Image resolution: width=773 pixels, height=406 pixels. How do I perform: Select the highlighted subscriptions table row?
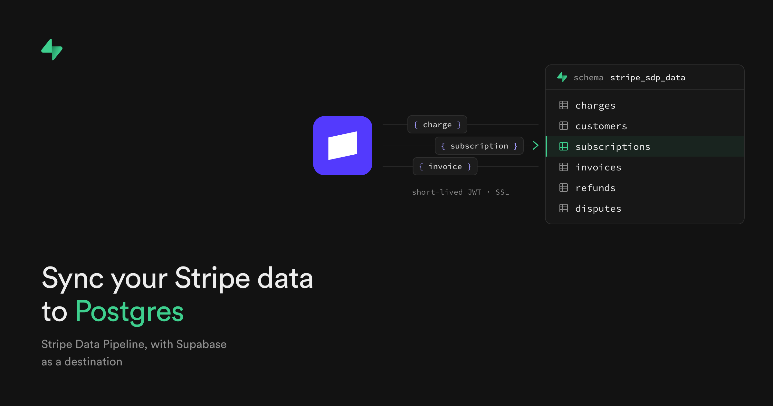coord(645,146)
